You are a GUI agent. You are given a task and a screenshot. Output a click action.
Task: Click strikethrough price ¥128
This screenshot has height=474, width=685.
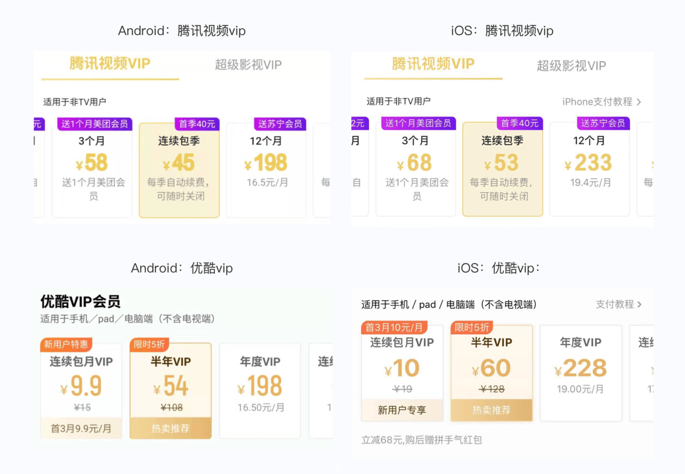(492, 389)
